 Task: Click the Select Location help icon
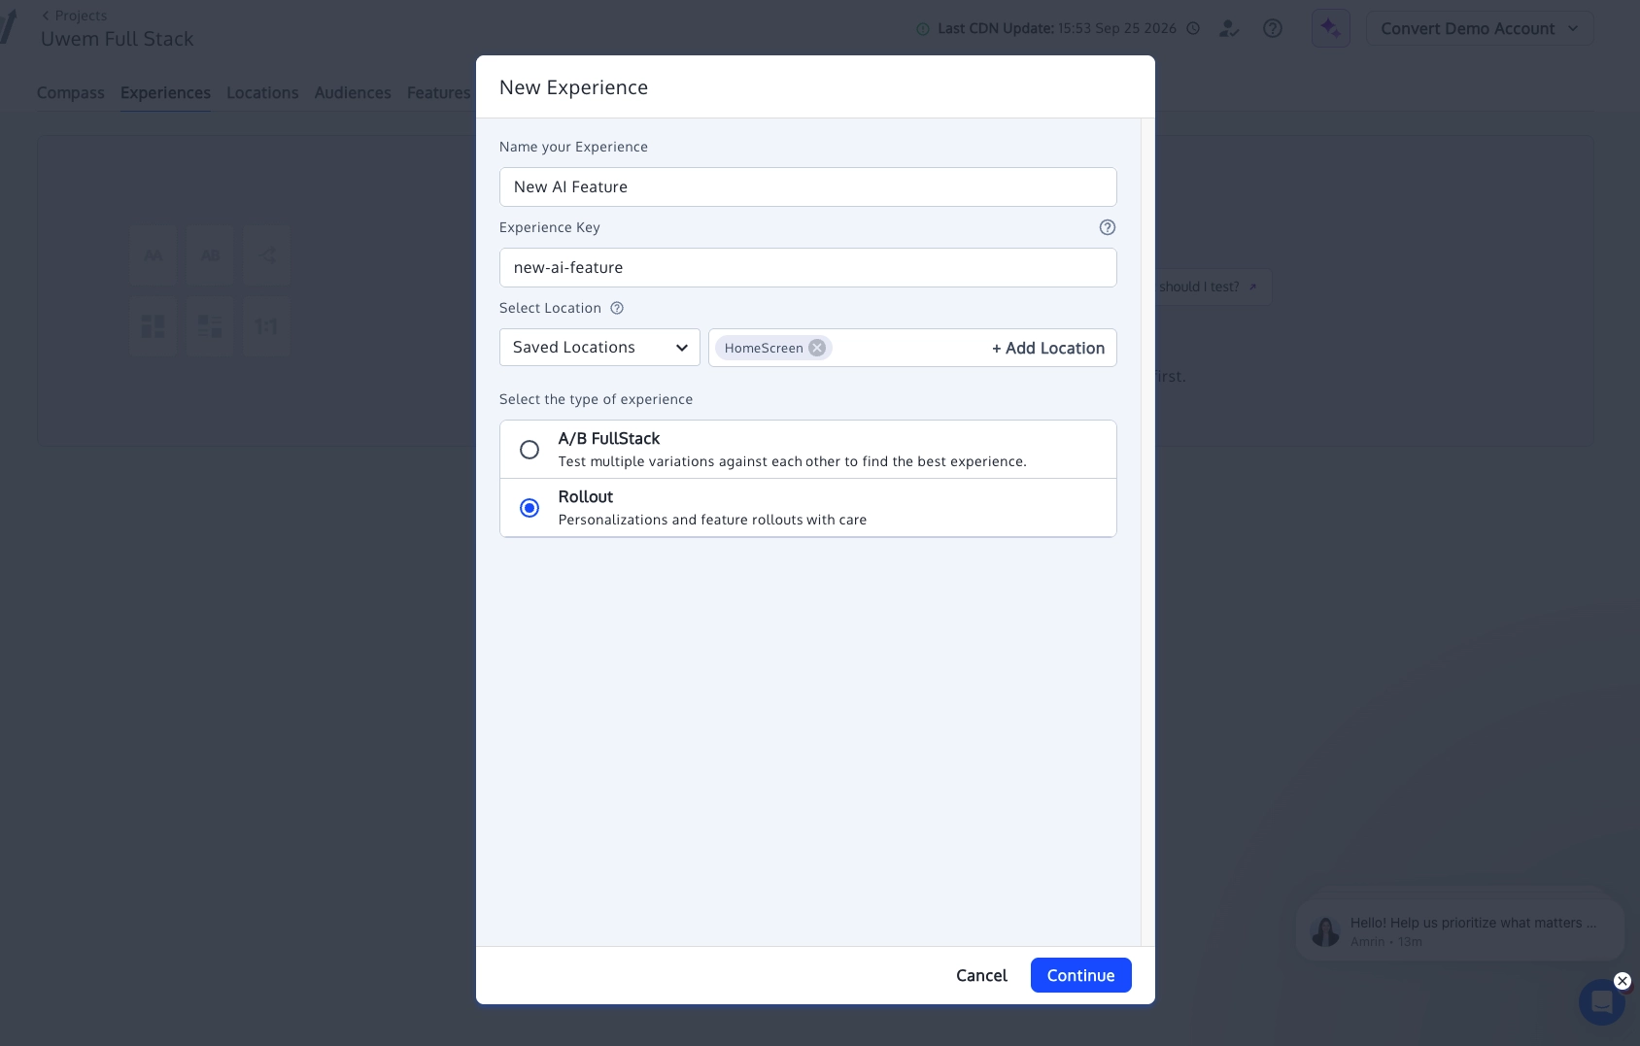coord(617,308)
